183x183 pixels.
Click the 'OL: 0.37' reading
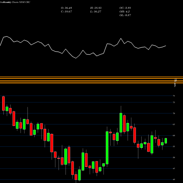[x=125, y=15]
